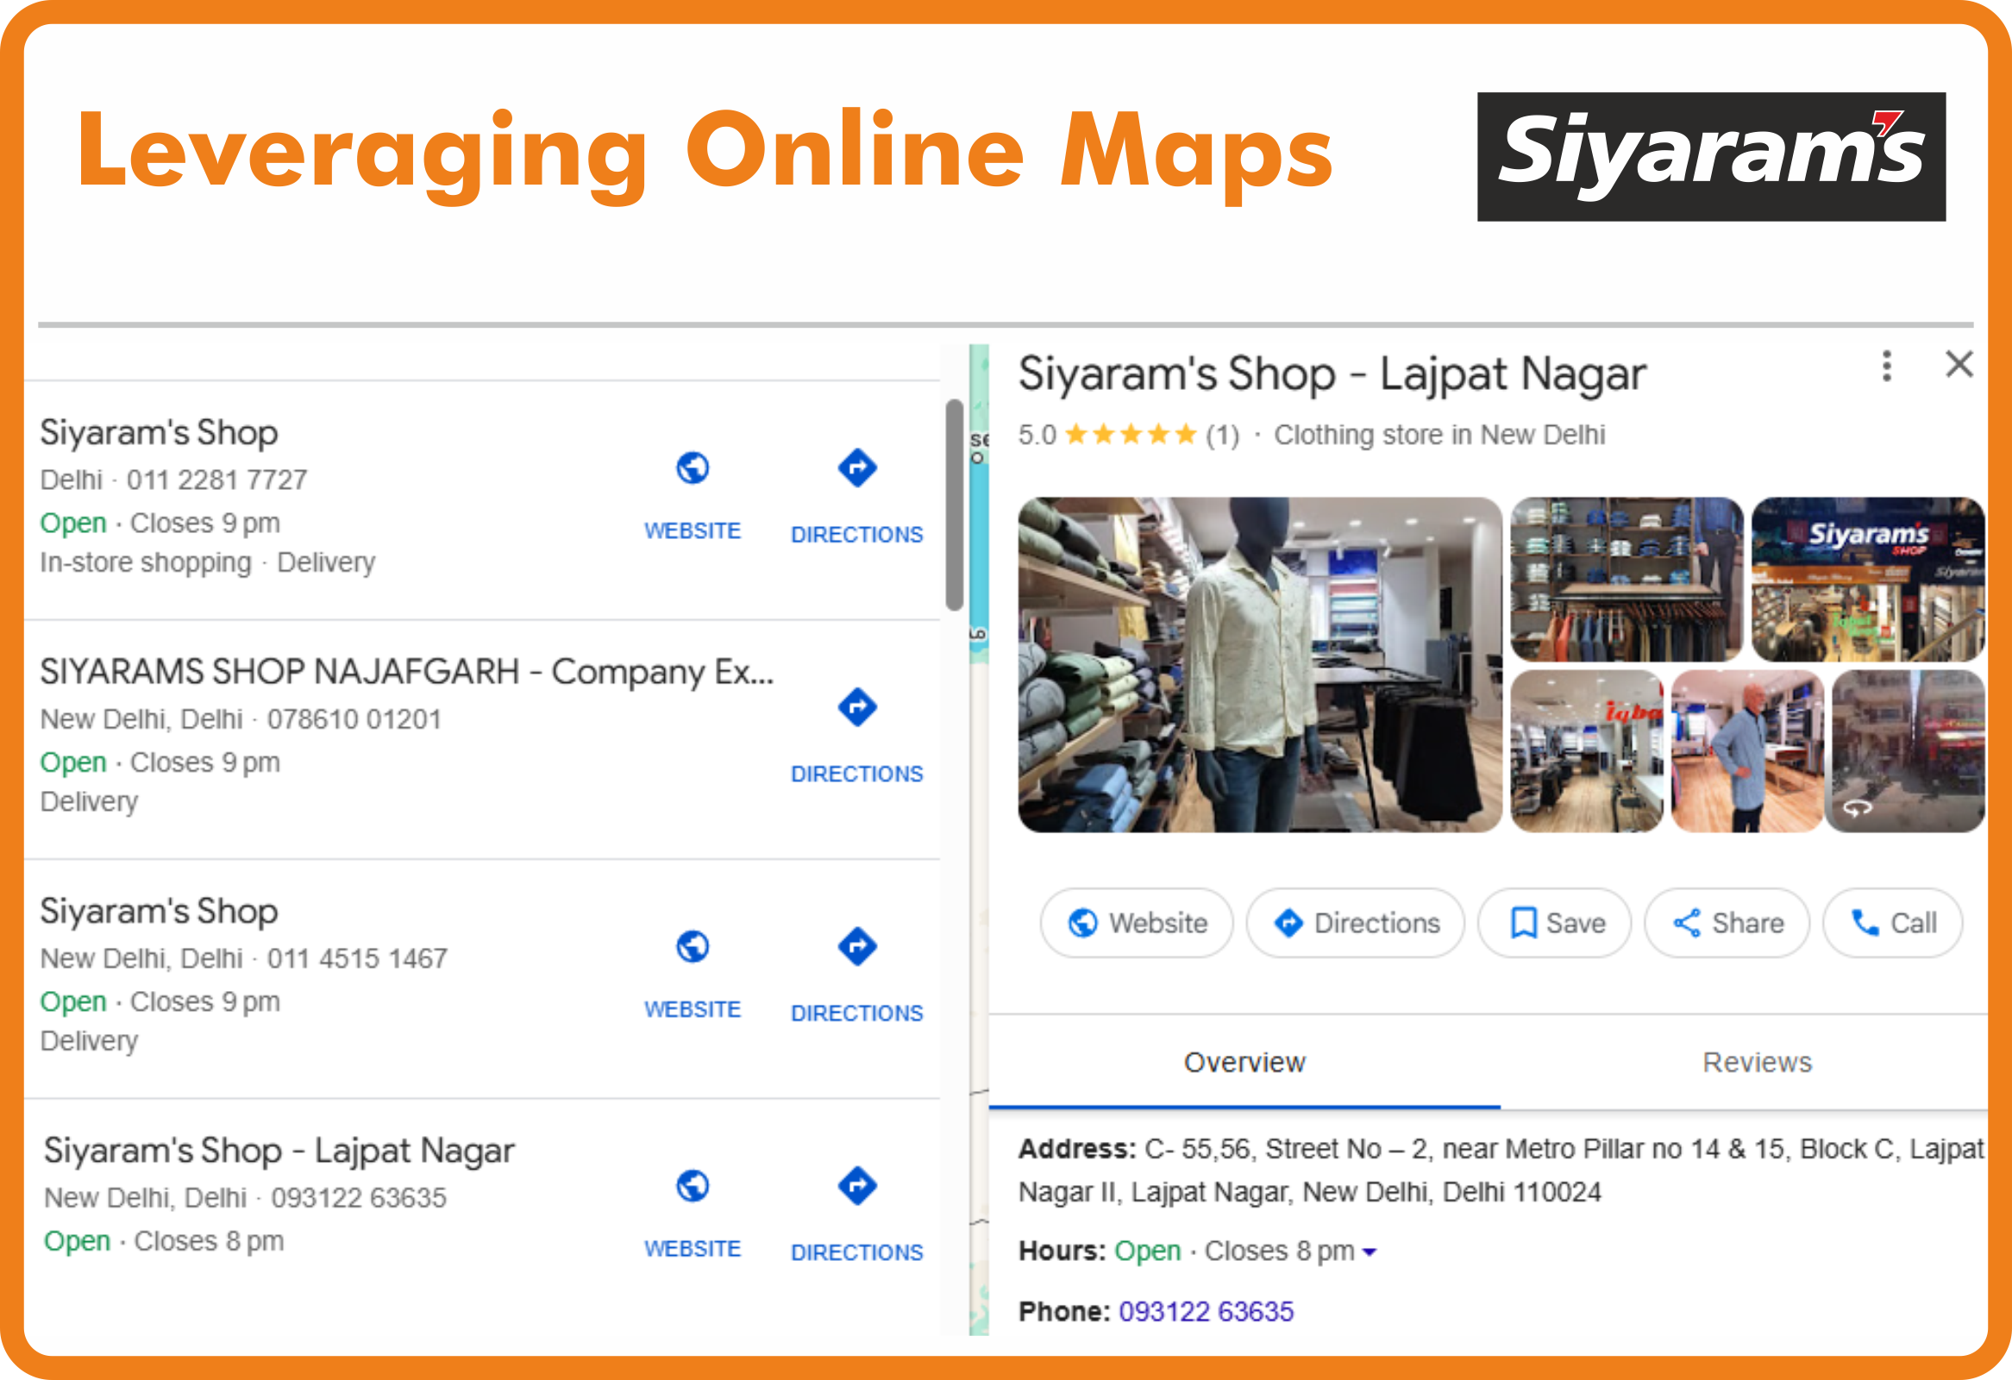Get directions to Siyaram's Shop 011 2281 7727
Screen dimensions: 2012x1380
click(x=856, y=497)
